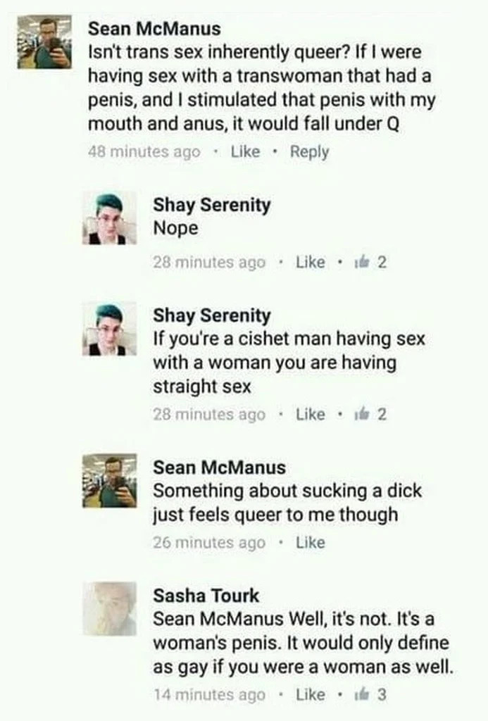The image size is (488, 721).
Task: Open Shay Serenity's avatar beside the "Nope" reply
Action: [x=109, y=218]
